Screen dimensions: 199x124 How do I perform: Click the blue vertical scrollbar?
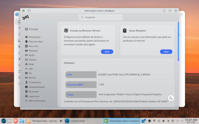178,41
